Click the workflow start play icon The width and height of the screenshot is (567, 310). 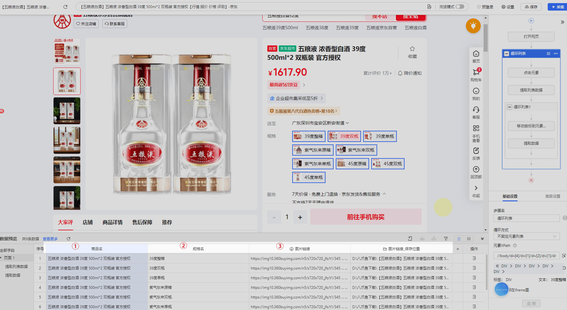[531, 21]
